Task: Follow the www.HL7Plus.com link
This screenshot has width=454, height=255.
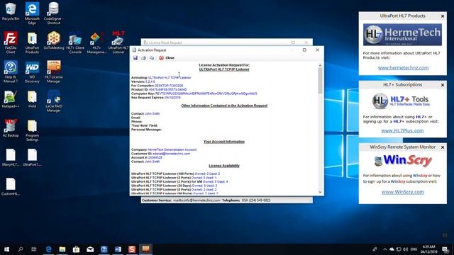Action: 402,130
